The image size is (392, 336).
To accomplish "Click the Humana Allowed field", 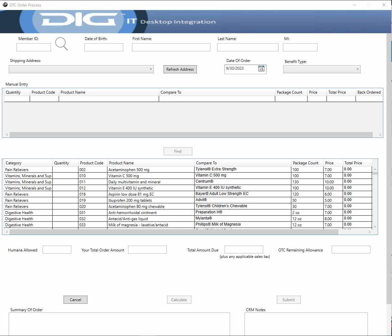I will tap(57, 249).
